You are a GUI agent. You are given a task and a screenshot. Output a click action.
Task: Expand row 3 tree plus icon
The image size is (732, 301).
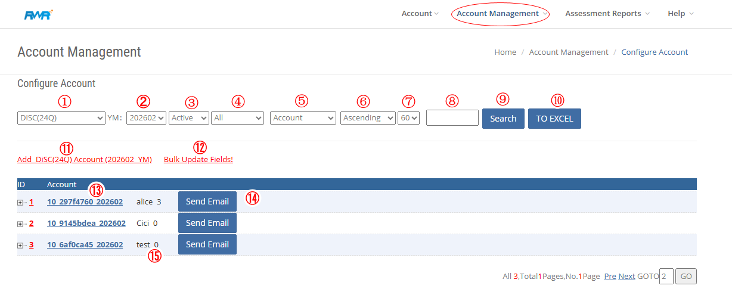(x=20, y=246)
